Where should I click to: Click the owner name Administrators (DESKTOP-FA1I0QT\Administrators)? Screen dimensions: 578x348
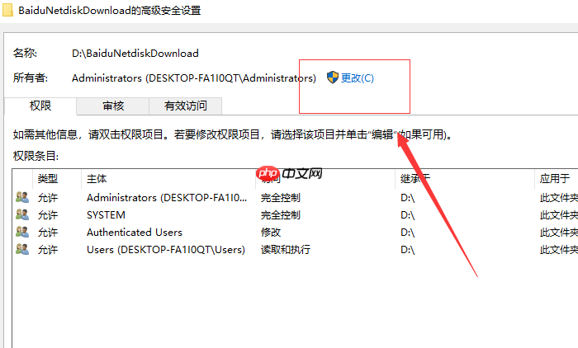(x=194, y=78)
